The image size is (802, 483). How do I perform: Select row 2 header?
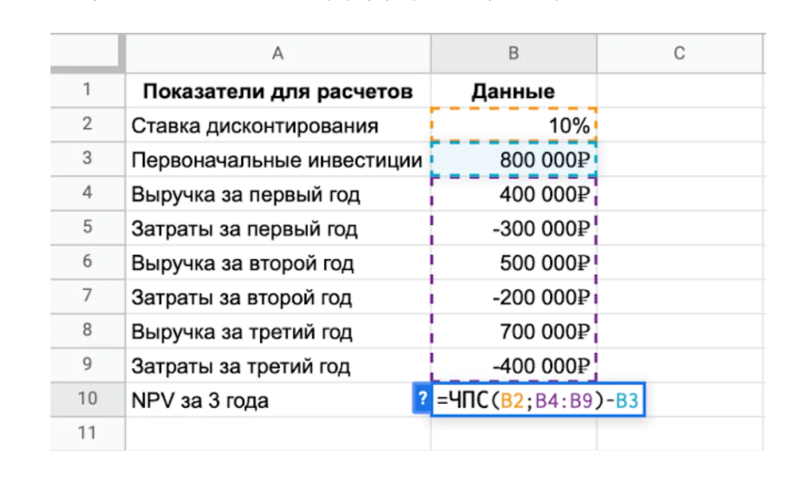click(x=87, y=125)
